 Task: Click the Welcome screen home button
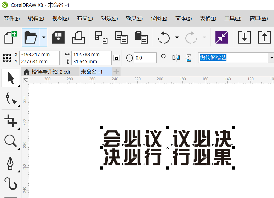tap(26, 71)
